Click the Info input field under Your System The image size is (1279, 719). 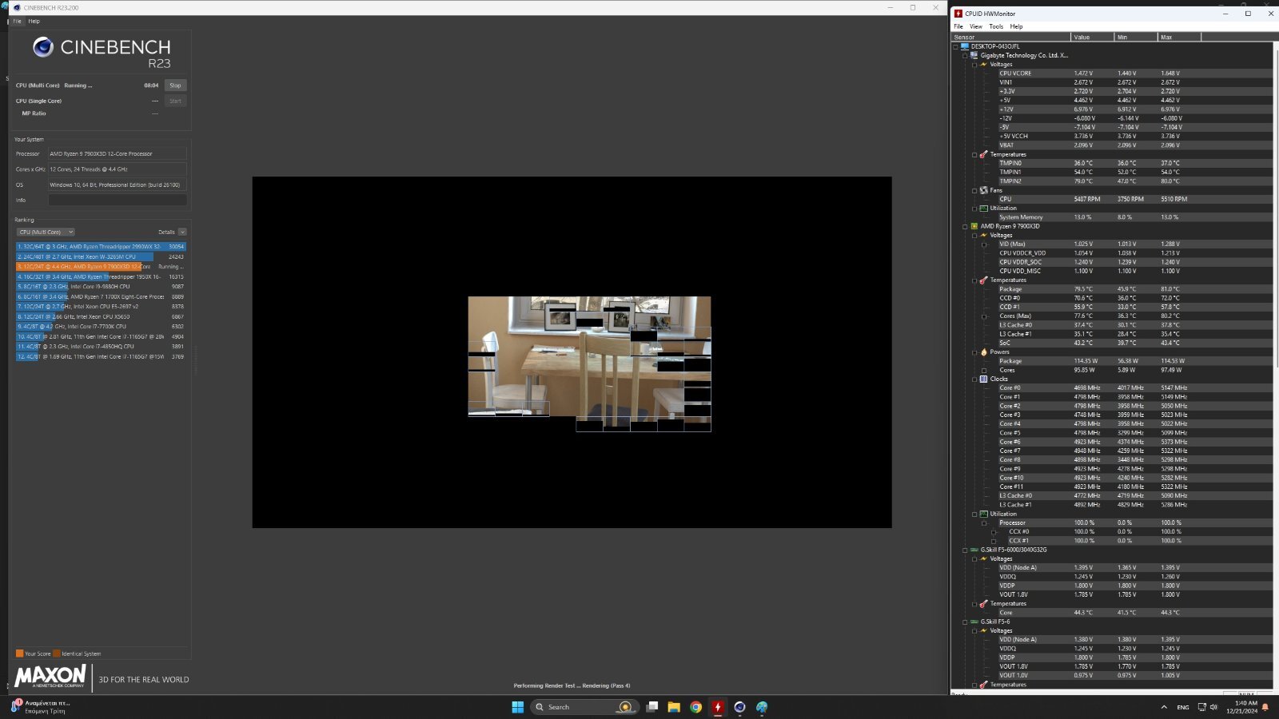[118, 200]
